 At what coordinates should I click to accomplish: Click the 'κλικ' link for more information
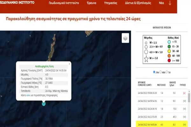point(28,95)
